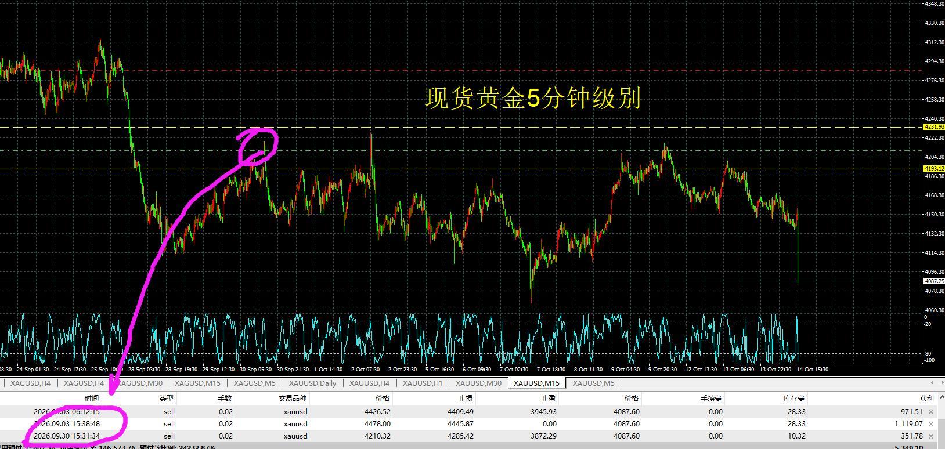Click the 14 Oct 15:30 time axis label
945x449 pixels.
click(x=813, y=370)
